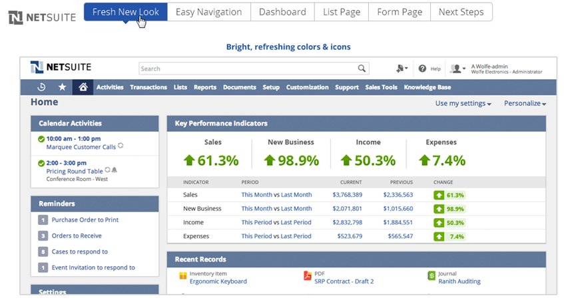
Task: Switch to the Easy Navigation tab
Action: (x=208, y=12)
